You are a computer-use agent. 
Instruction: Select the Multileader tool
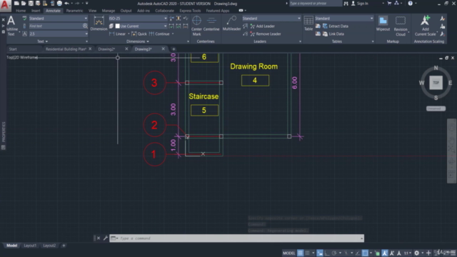[x=231, y=24]
